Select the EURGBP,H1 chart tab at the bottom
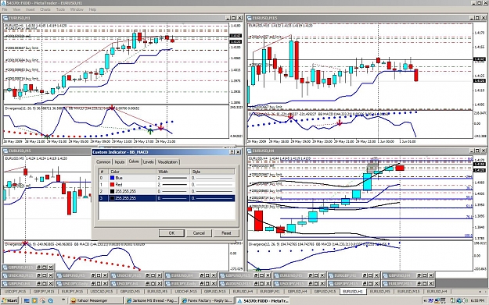 tap(270, 292)
